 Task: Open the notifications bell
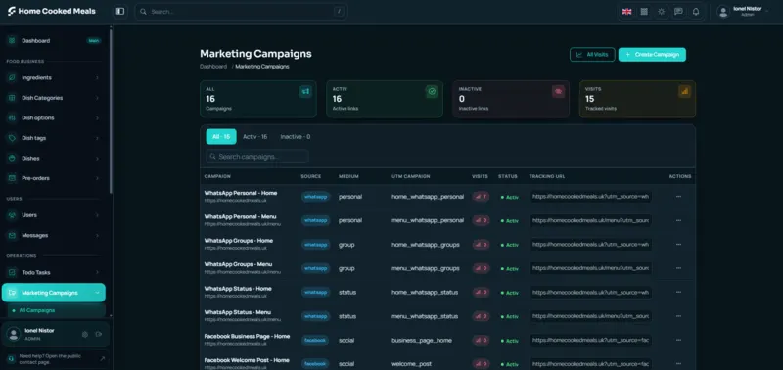696,12
